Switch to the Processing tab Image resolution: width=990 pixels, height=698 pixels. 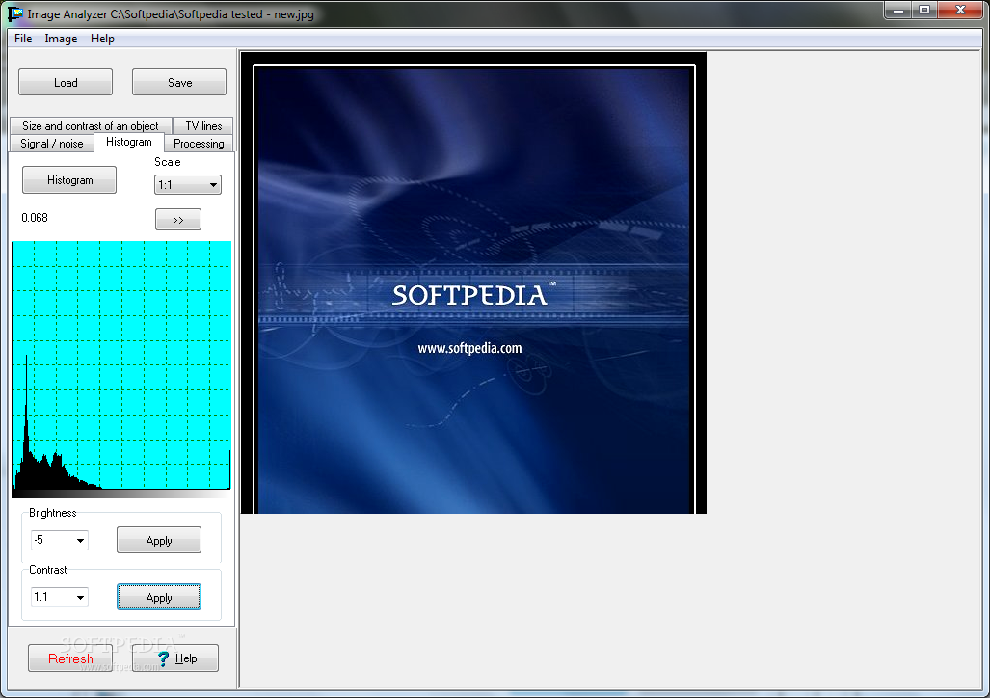pos(199,144)
